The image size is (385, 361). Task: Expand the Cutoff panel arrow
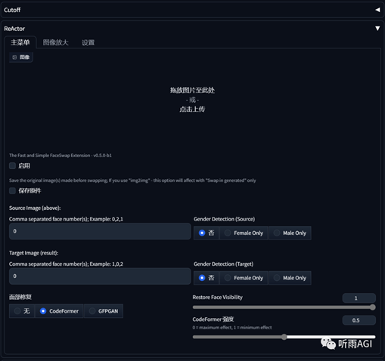point(377,10)
